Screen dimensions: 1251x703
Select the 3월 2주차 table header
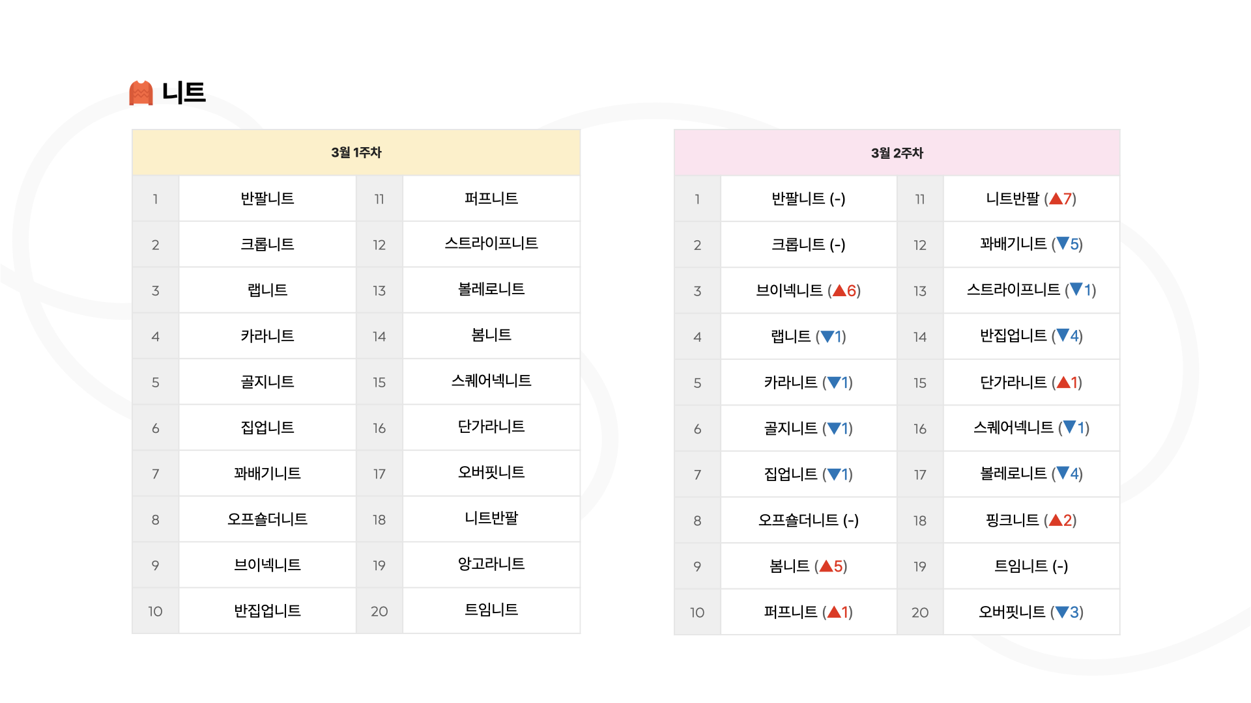pos(897,153)
